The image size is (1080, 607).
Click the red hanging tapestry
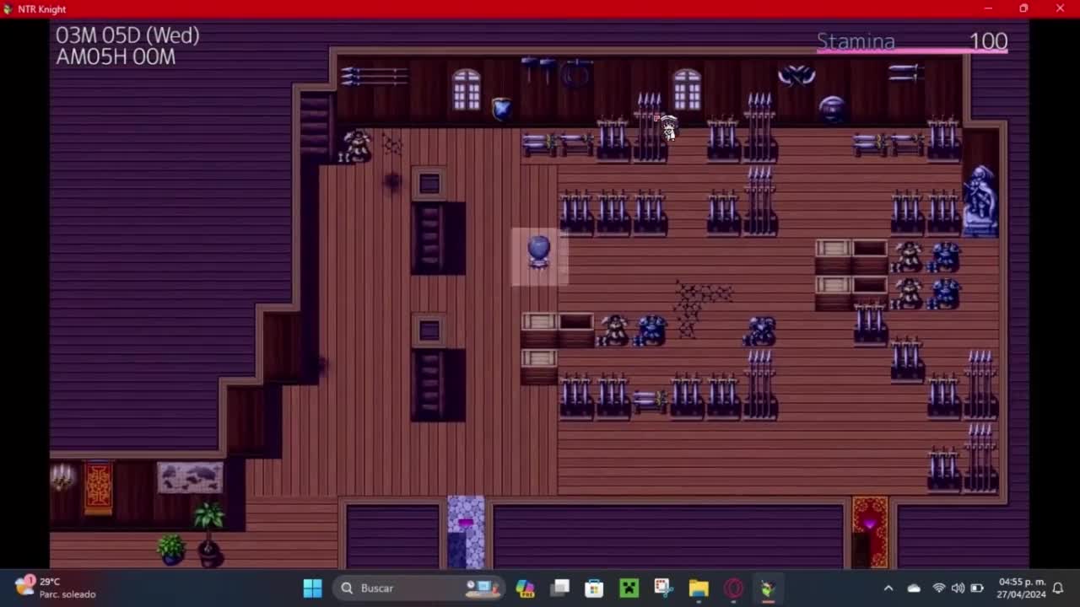coord(99,487)
